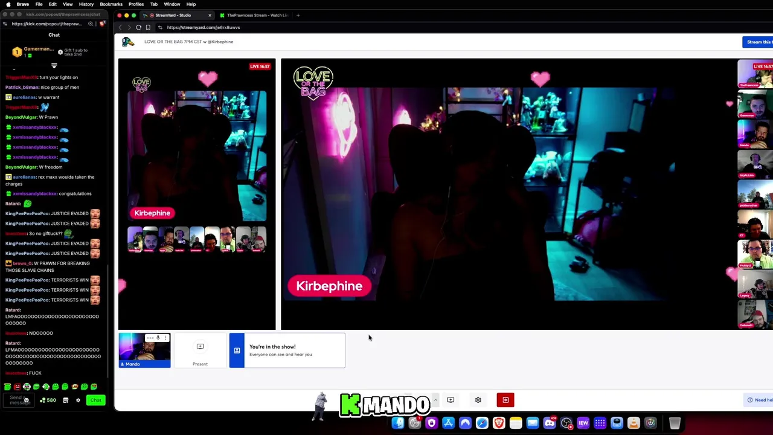Open Finder from the Dock
The width and height of the screenshot is (773, 435).
coord(398,424)
